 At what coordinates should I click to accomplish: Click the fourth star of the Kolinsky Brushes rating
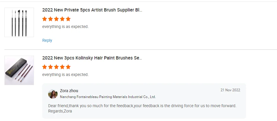(x=62, y=67)
